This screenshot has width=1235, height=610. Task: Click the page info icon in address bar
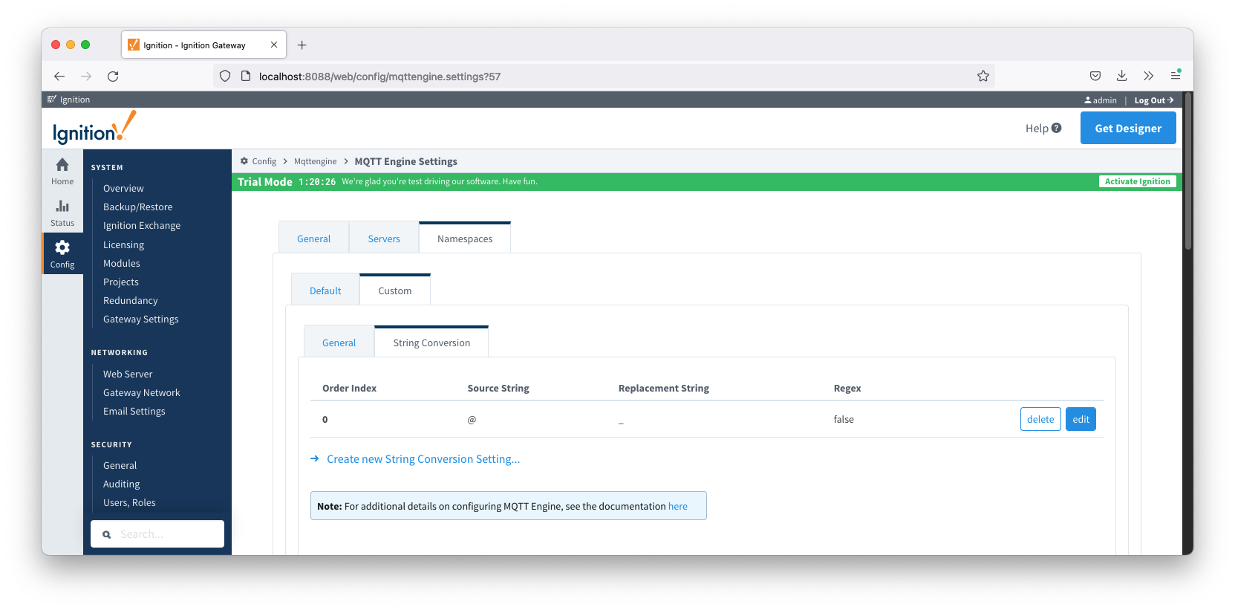click(246, 76)
